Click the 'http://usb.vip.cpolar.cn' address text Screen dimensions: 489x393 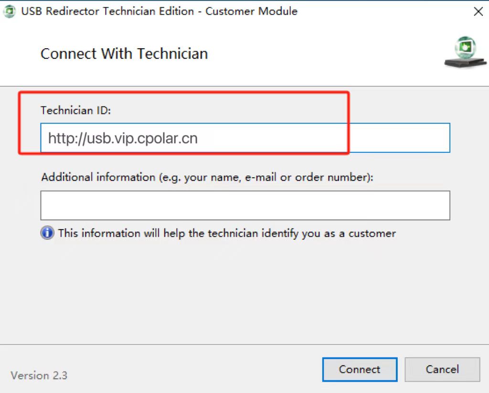pos(123,138)
